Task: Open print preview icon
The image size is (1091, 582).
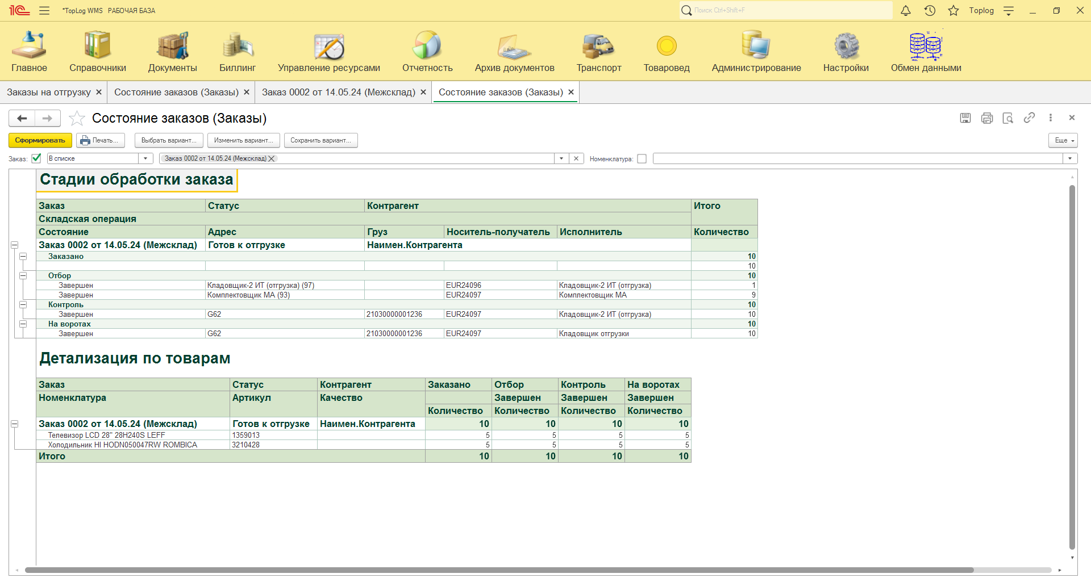Action: 1008,118
